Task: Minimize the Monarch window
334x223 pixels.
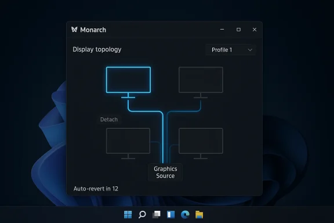Action: (x=222, y=30)
